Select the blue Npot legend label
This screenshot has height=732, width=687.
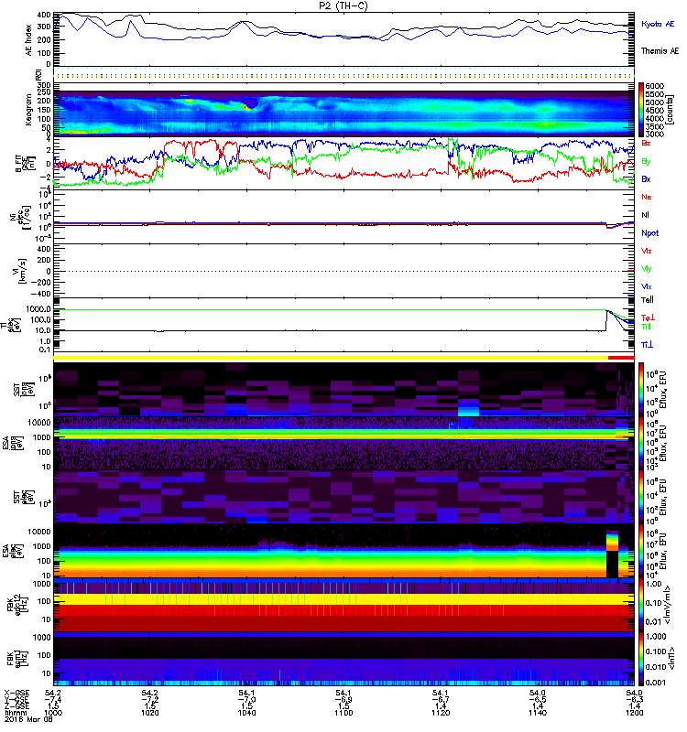[x=650, y=233]
